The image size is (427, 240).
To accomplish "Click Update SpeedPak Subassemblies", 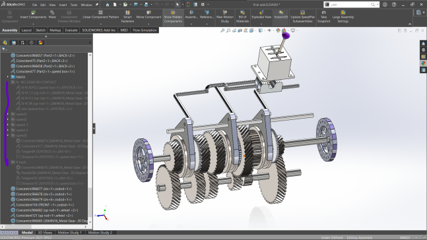I will click(302, 16).
